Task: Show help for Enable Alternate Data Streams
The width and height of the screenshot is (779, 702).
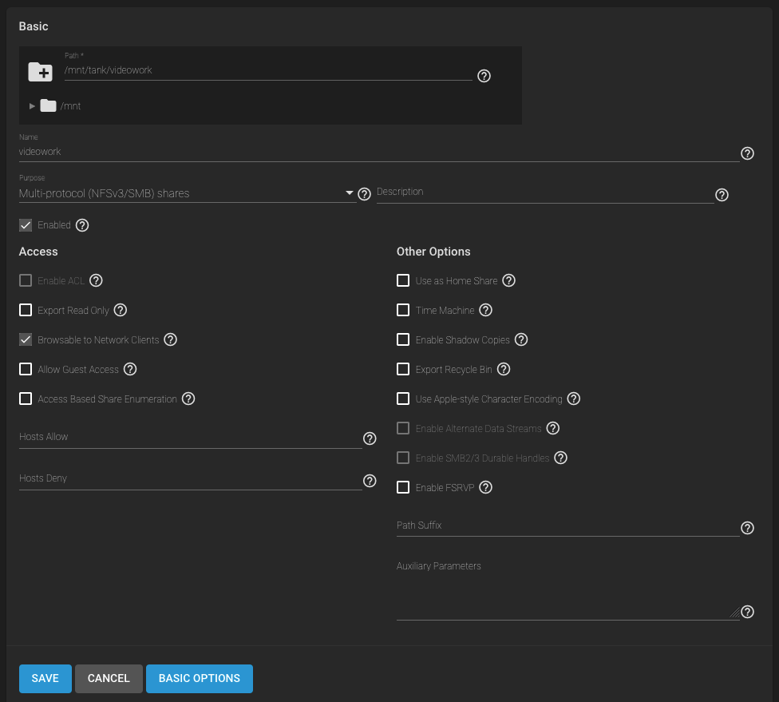Action: 553,428
